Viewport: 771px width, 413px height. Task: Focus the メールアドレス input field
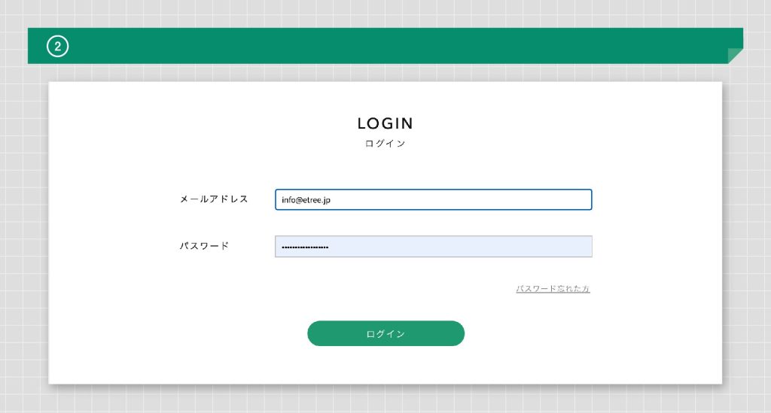click(433, 199)
